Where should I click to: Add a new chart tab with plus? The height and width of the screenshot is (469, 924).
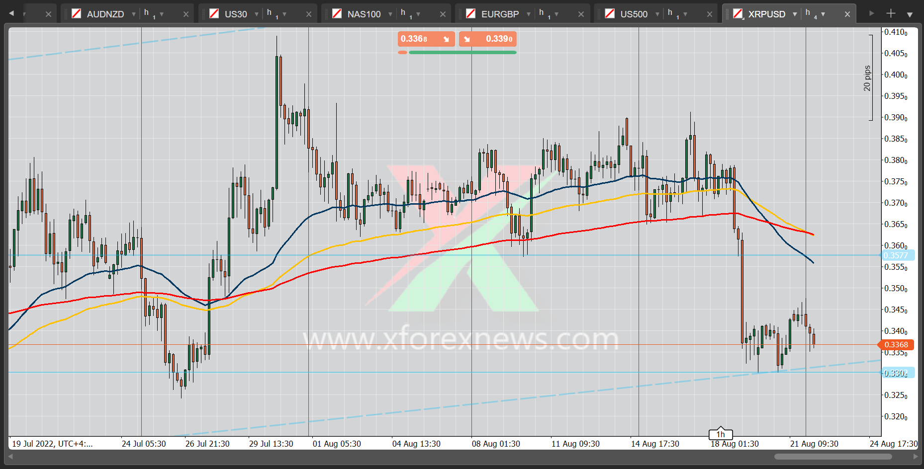coord(891,13)
